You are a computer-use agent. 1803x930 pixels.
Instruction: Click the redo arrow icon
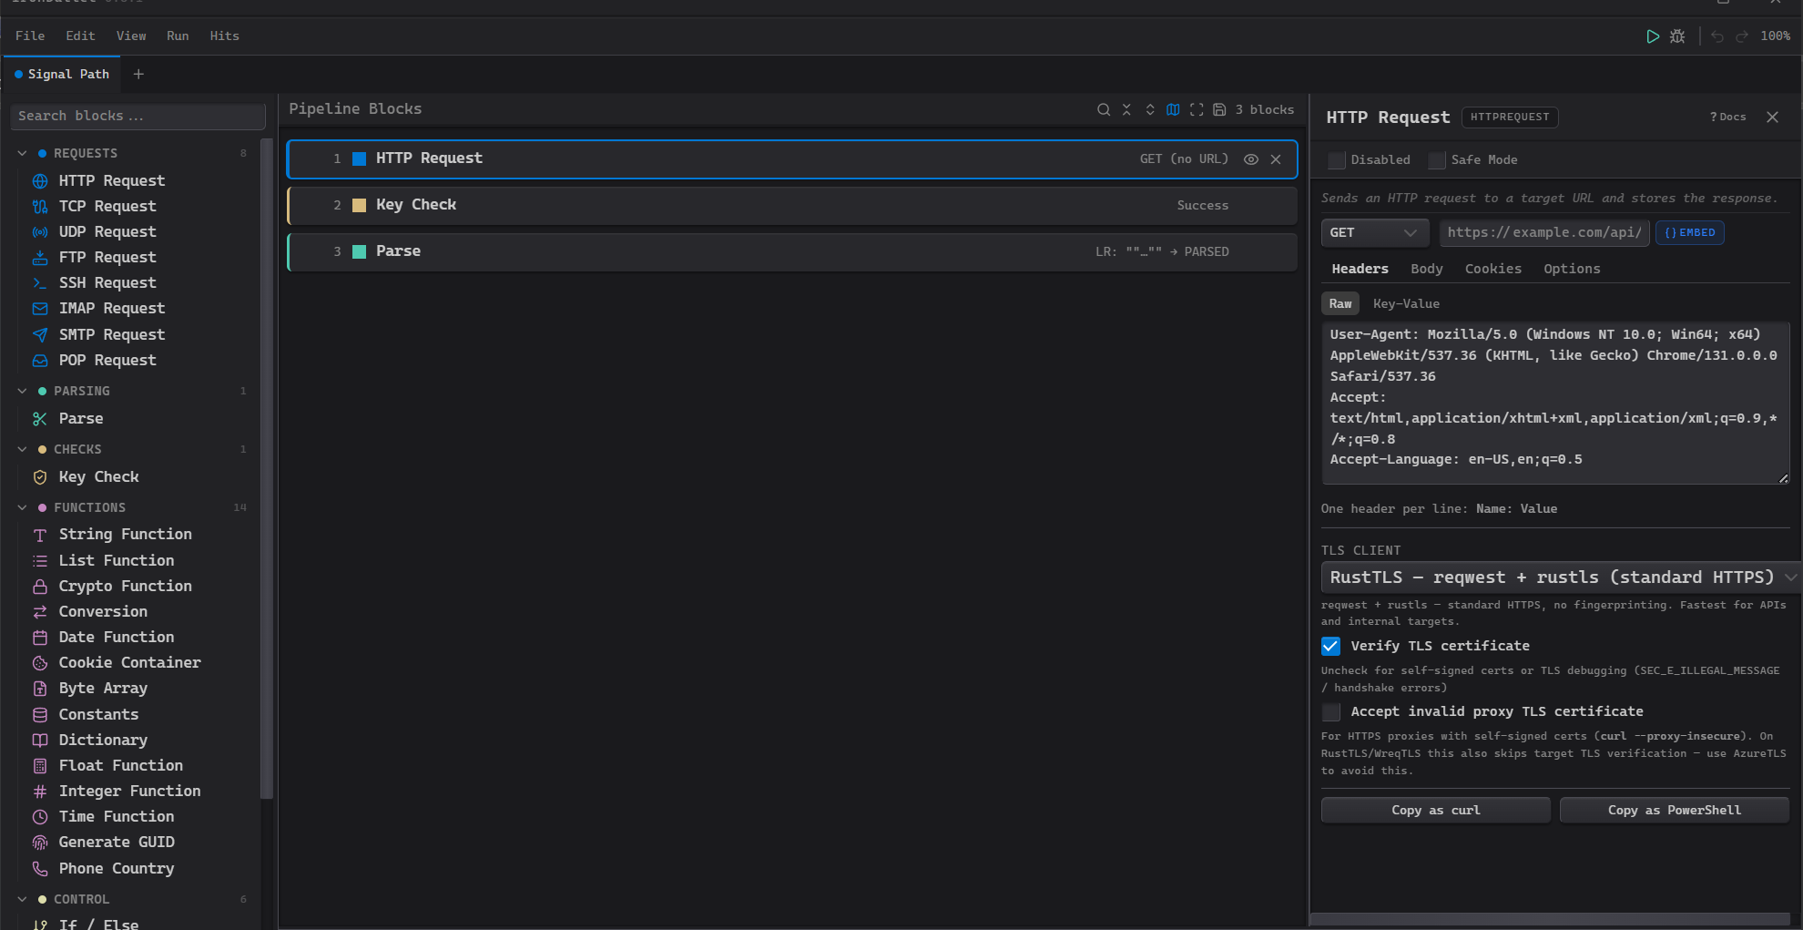[x=1741, y=36]
